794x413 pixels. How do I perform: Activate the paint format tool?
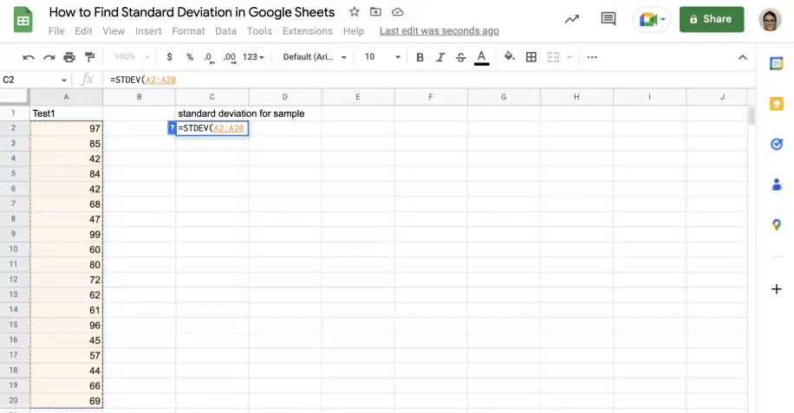(89, 57)
